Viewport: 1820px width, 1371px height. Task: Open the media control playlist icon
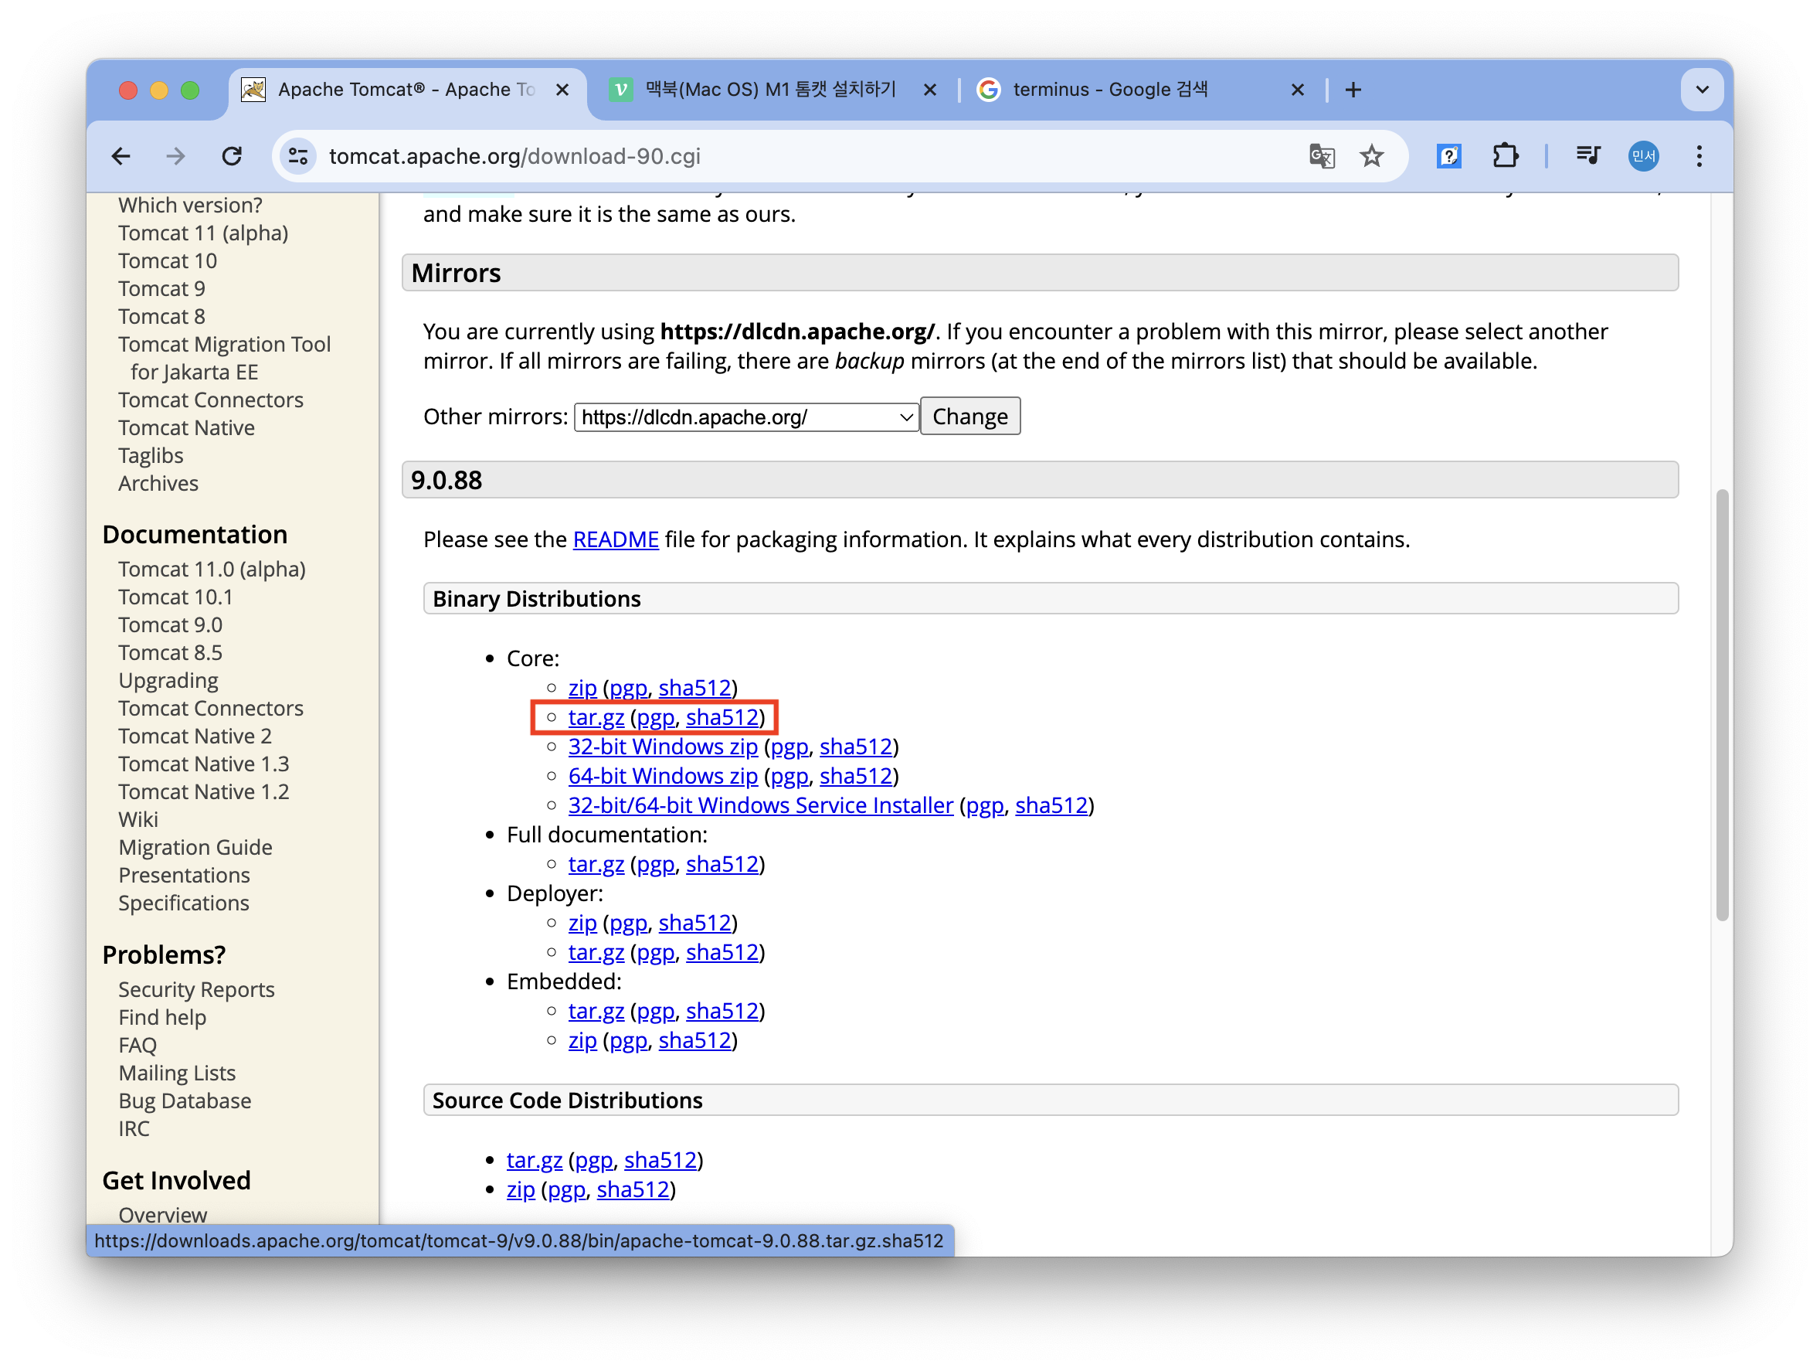point(1587,156)
